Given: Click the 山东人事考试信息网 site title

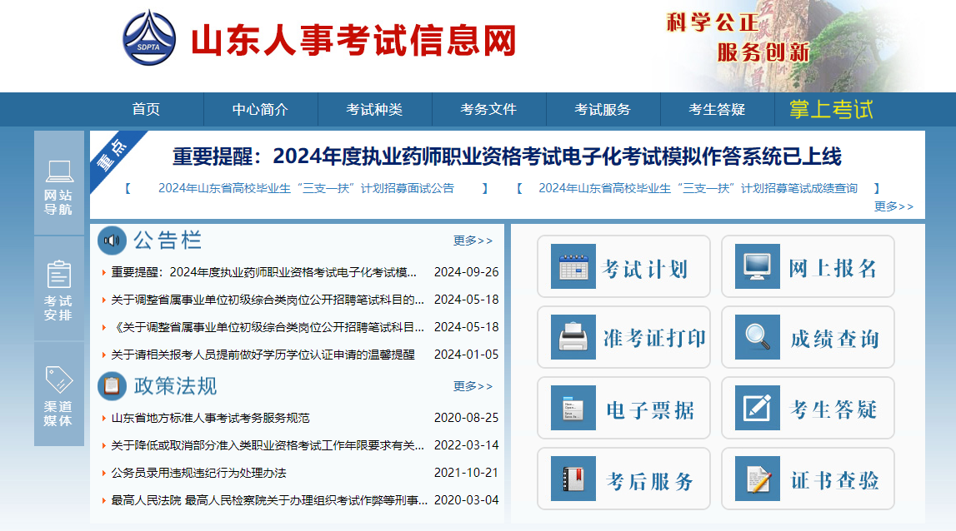Looking at the screenshot, I should [x=353, y=40].
